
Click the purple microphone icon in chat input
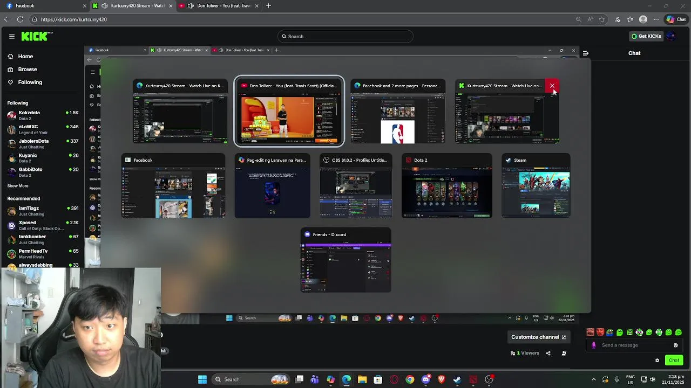[x=594, y=345]
